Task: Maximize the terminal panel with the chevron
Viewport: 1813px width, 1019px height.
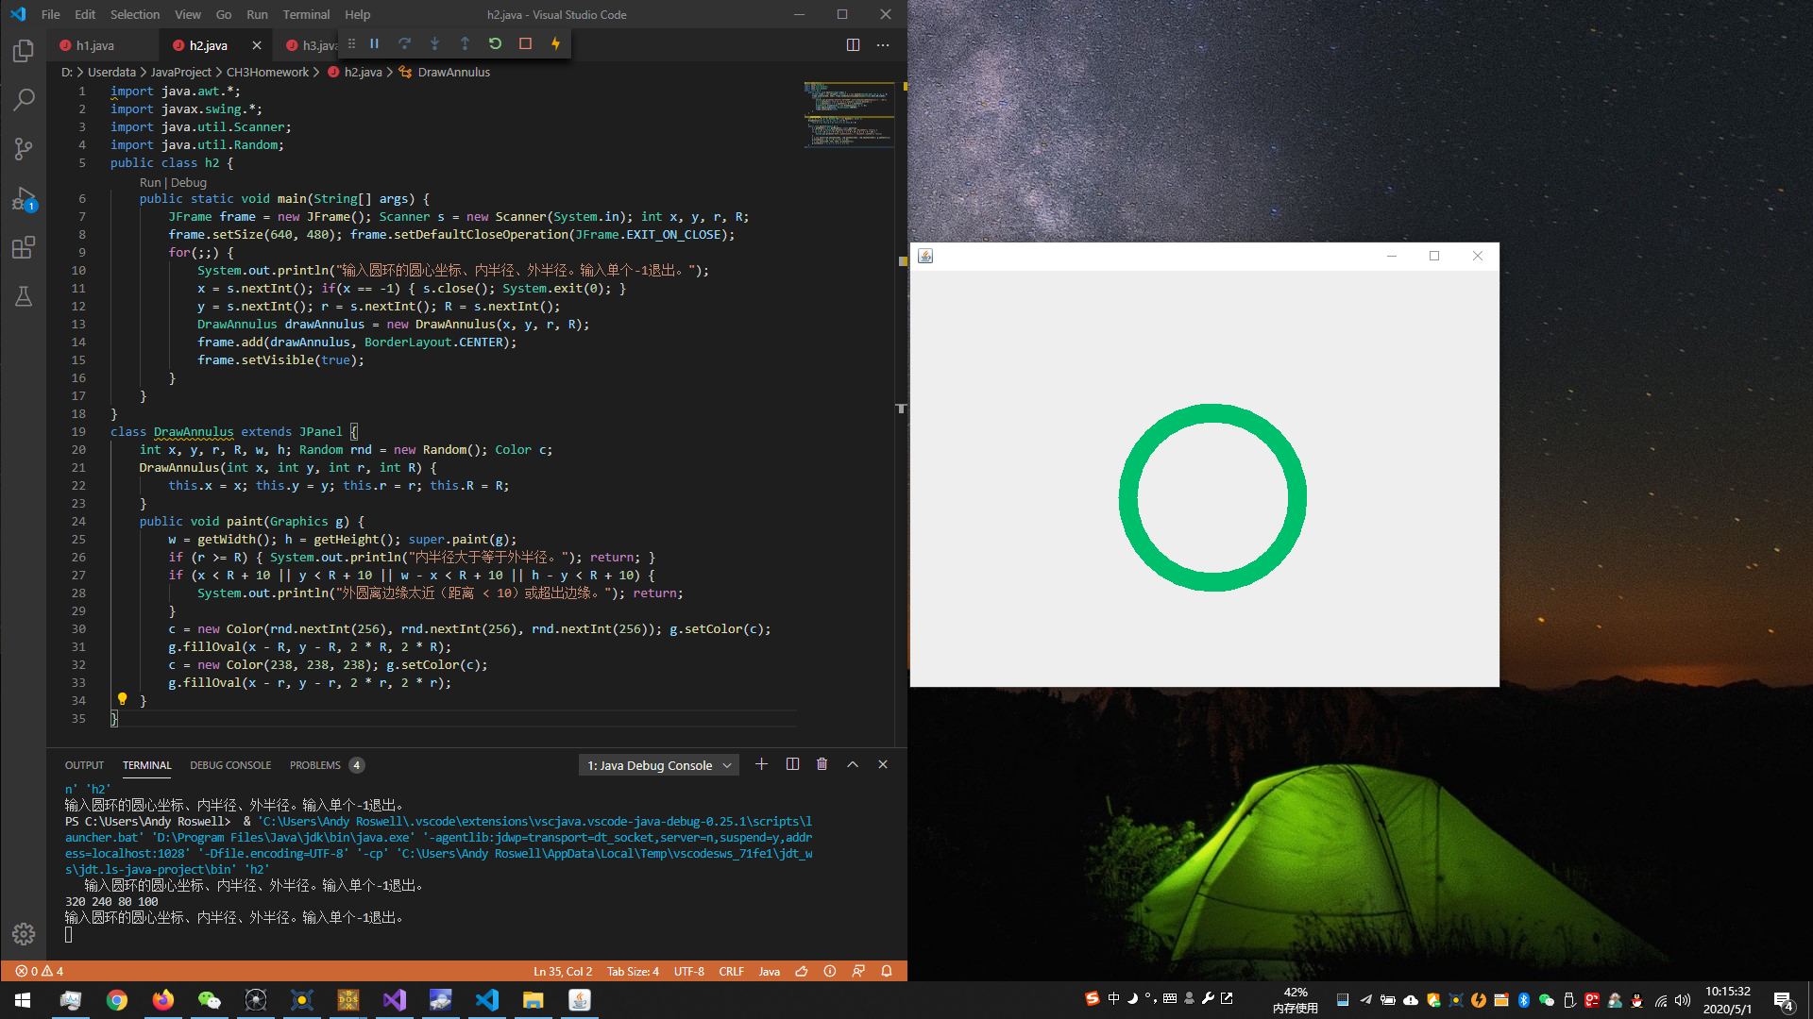Action: (853, 764)
